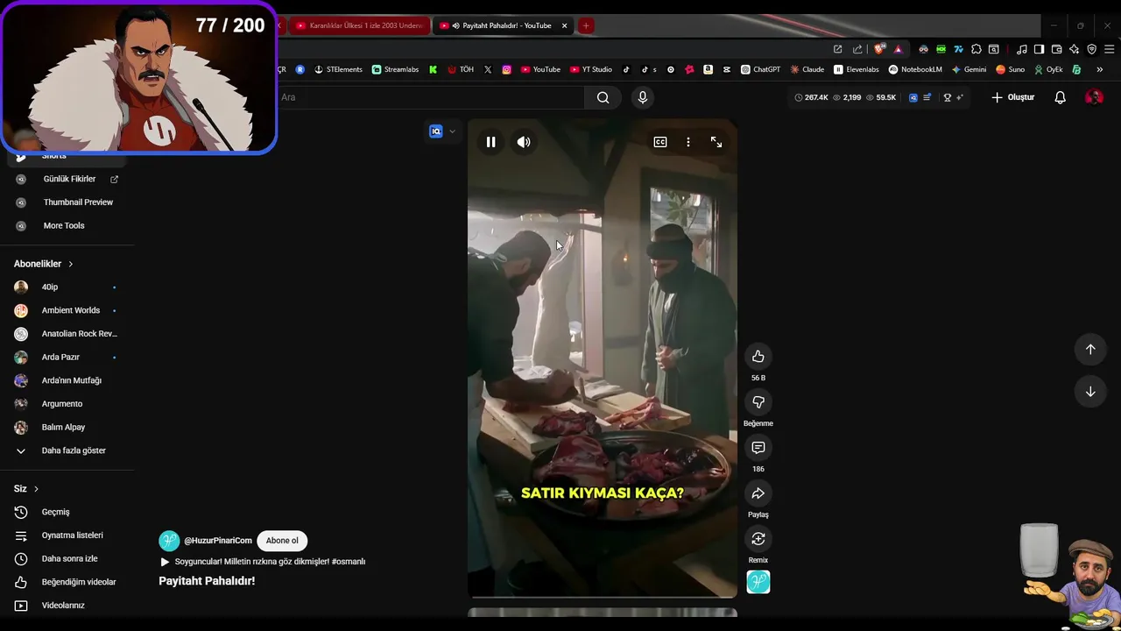This screenshot has height=631, width=1121.
Task: Click the search magnifier button
Action: (x=603, y=97)
